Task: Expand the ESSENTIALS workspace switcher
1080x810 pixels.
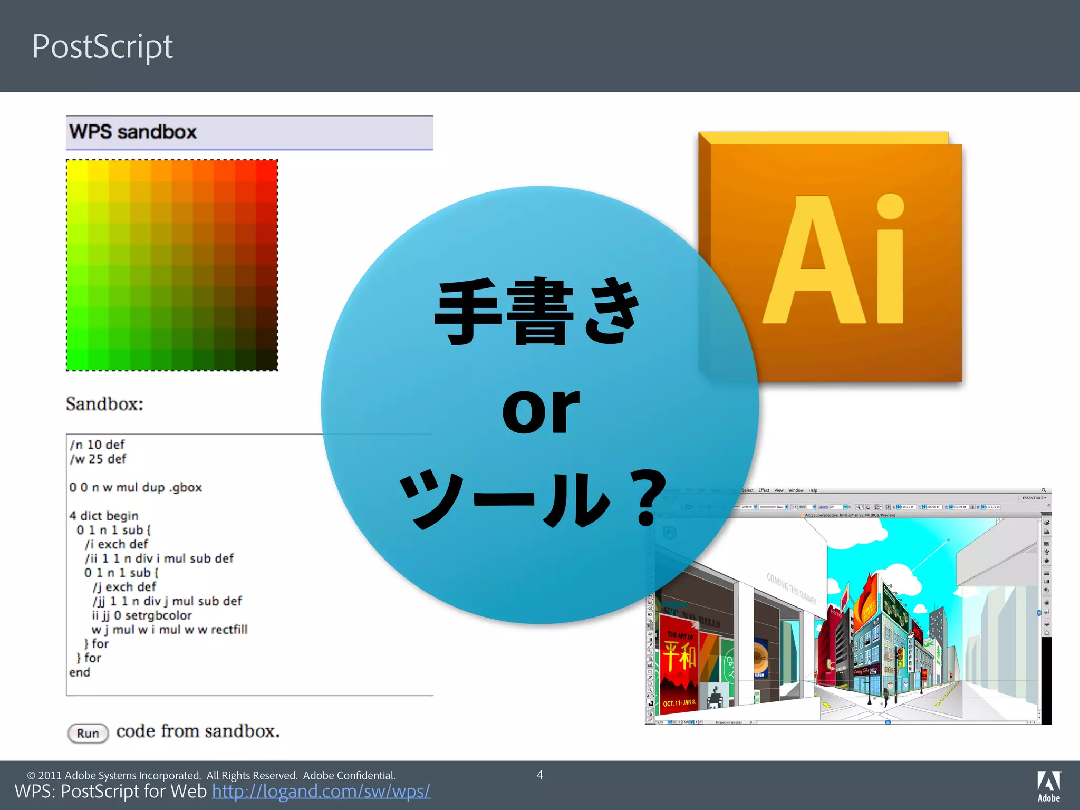Action: 1034,498
